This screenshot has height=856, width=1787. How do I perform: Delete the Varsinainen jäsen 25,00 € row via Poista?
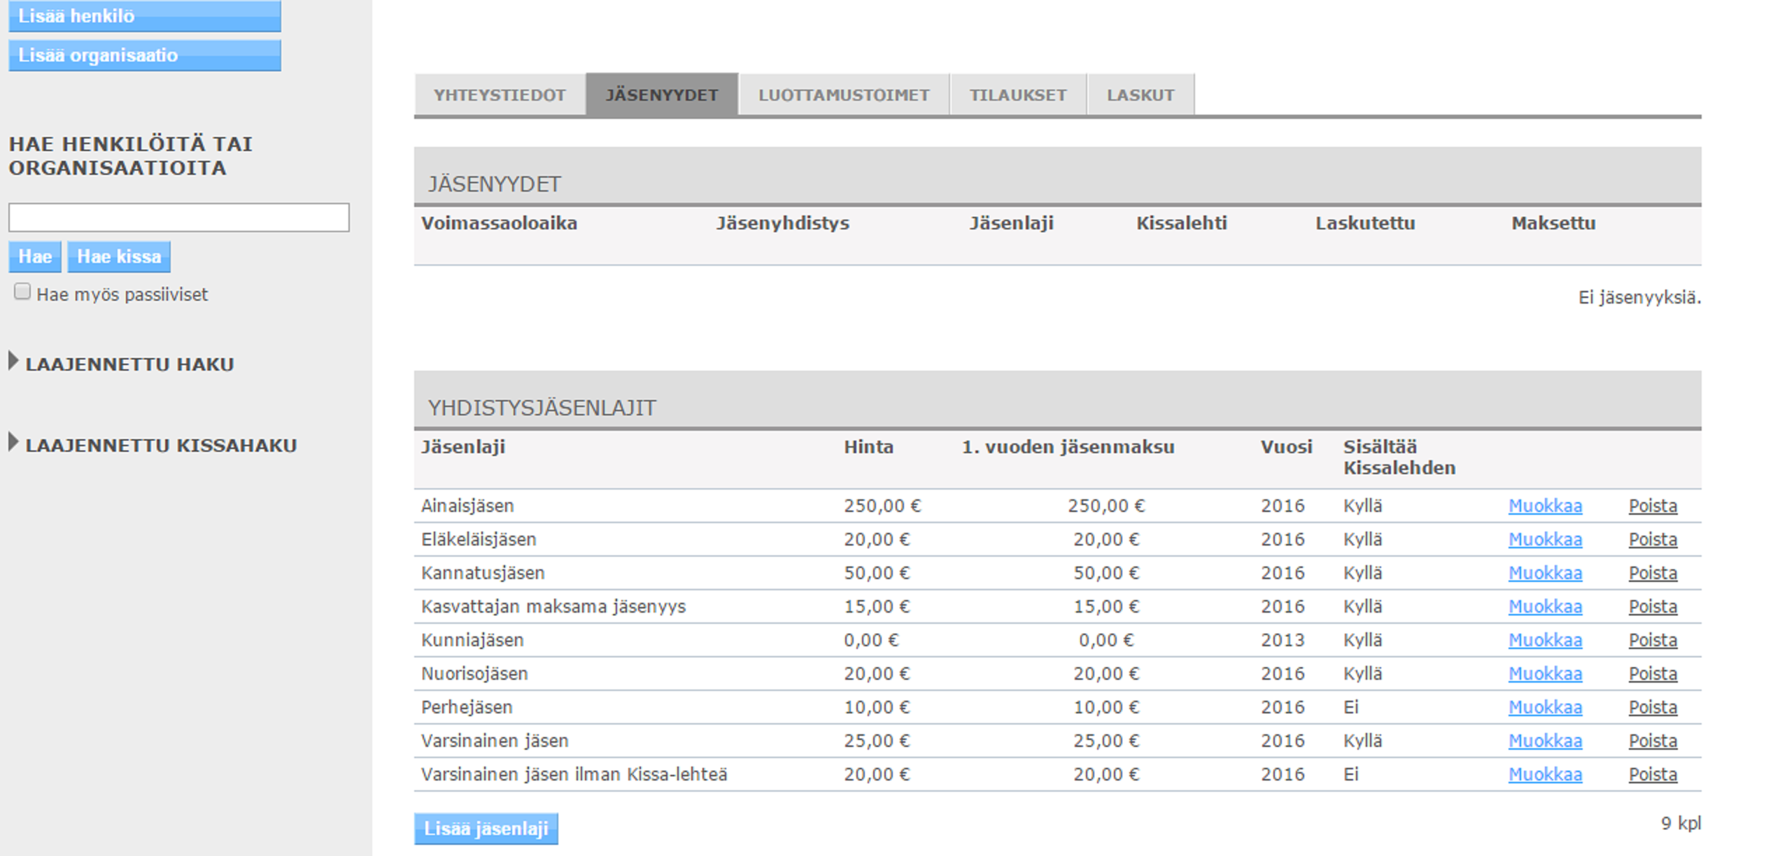1653,741
